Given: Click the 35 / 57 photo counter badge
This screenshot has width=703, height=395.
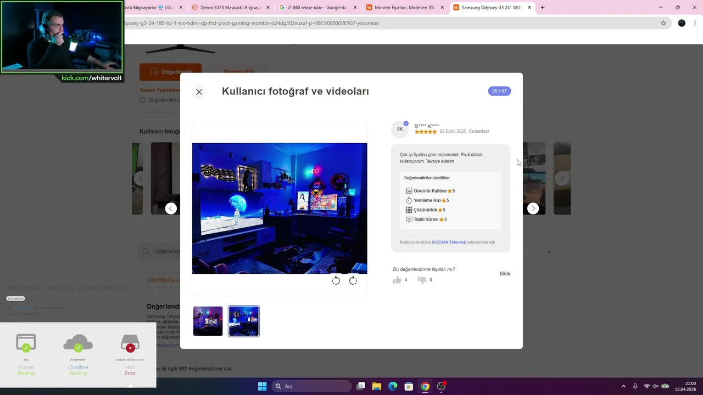Looking at the screenshot, I should [499, 91].
